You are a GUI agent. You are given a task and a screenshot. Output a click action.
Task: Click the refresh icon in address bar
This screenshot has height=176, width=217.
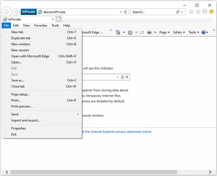pos(125,12)
